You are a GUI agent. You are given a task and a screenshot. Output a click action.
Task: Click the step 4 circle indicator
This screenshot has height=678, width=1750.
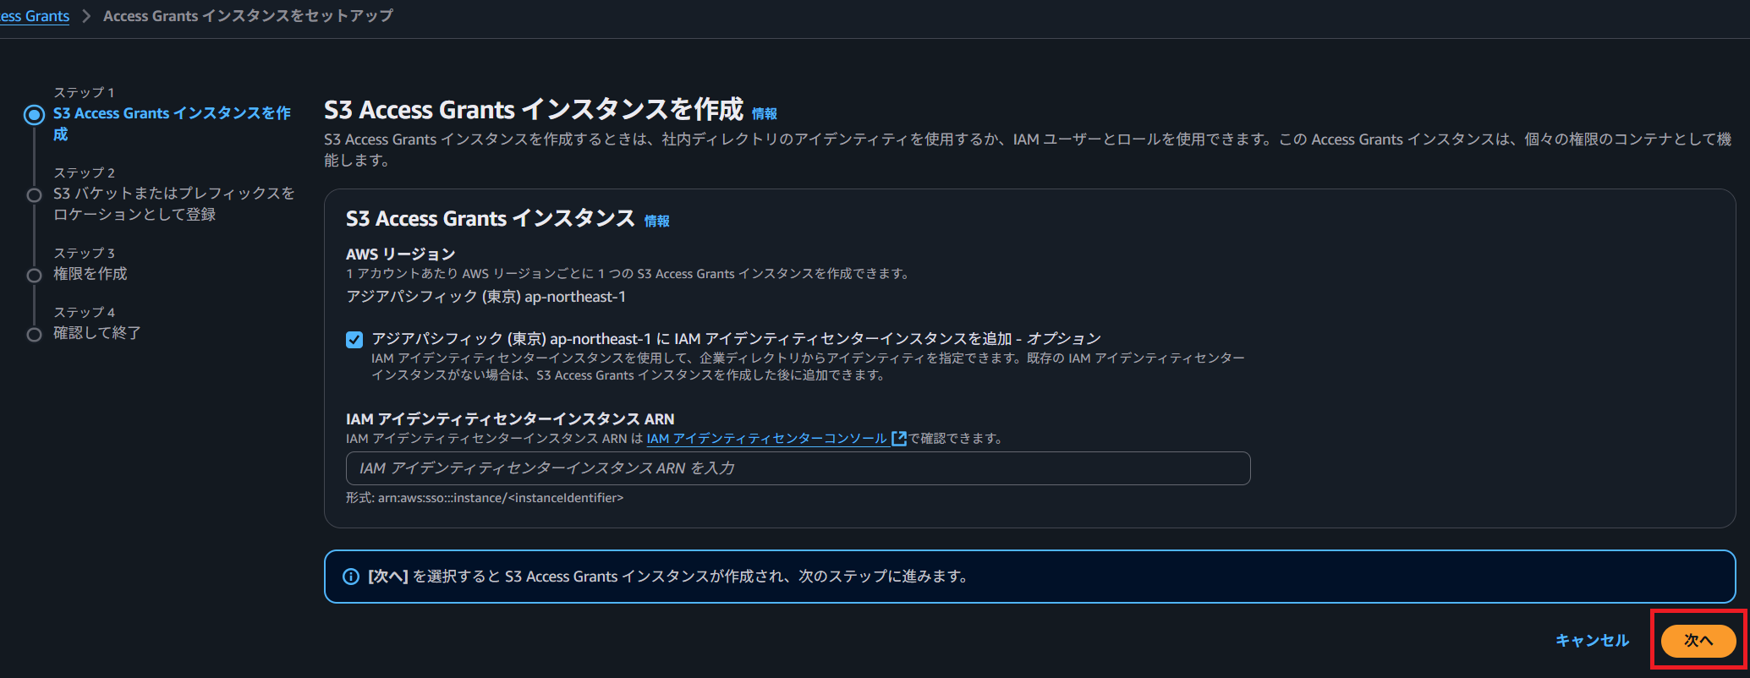click(34, 335)
